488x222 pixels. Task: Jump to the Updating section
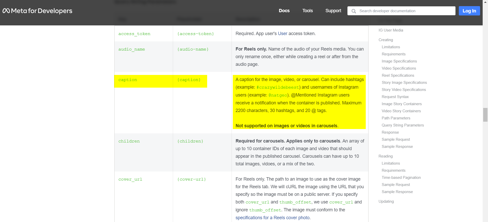click(x=386, y=201)
